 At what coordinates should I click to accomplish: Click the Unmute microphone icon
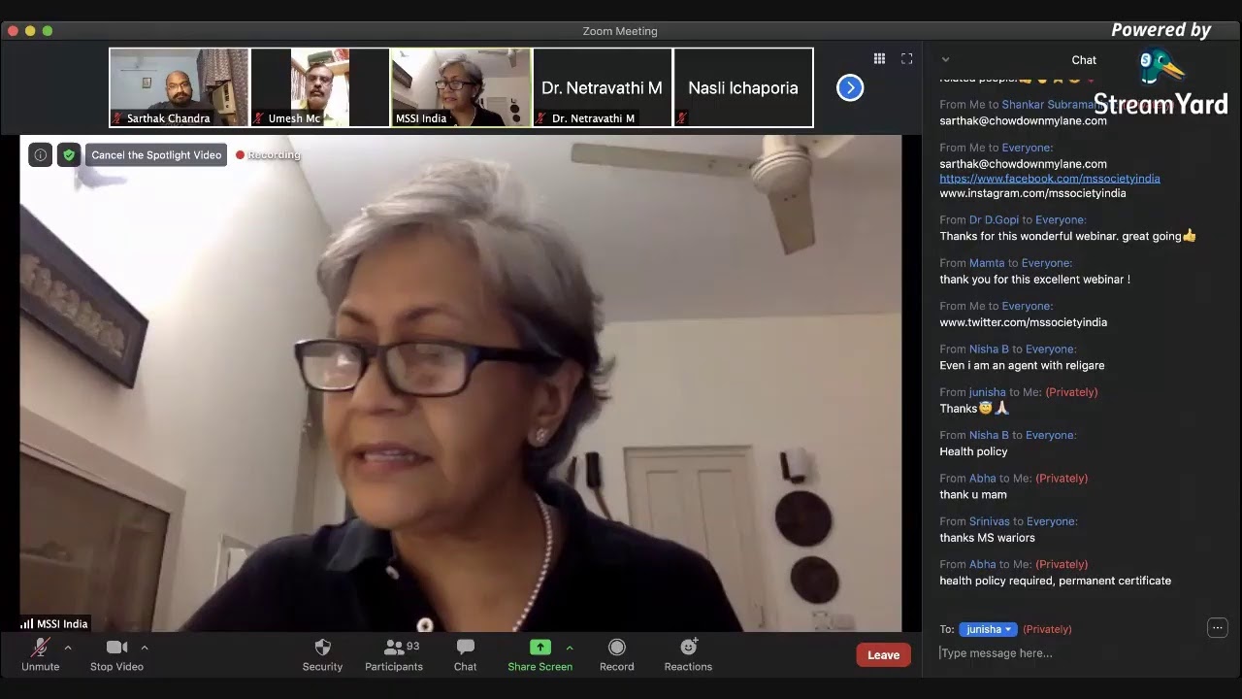click(x=41, y=648)
